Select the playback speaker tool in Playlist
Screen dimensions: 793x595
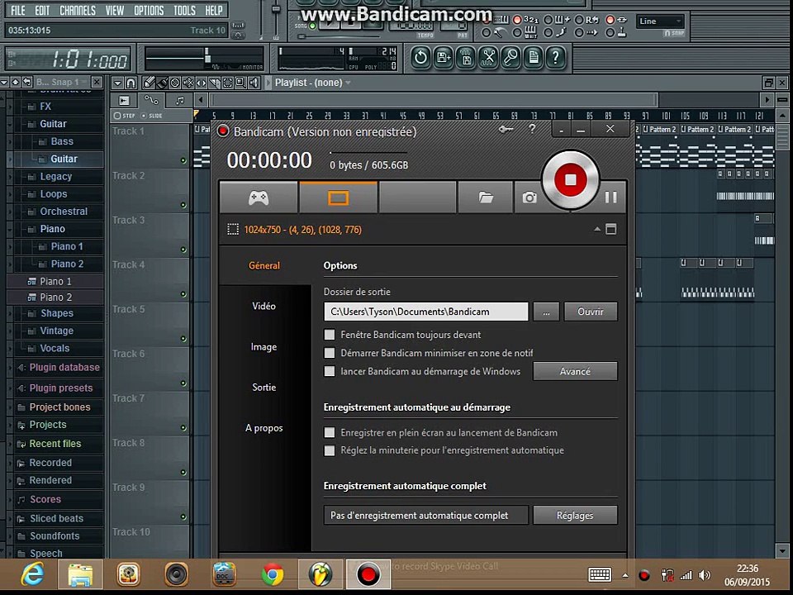tap(254, 83)
